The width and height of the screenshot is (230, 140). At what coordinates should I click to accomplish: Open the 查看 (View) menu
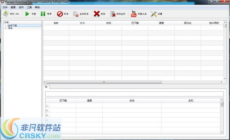(x=13, y=7)
